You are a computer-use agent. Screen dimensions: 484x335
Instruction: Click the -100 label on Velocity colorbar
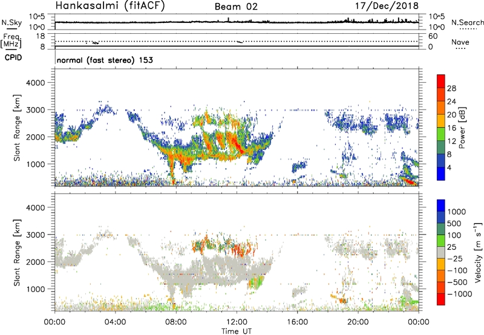click(x=457, y=270)
